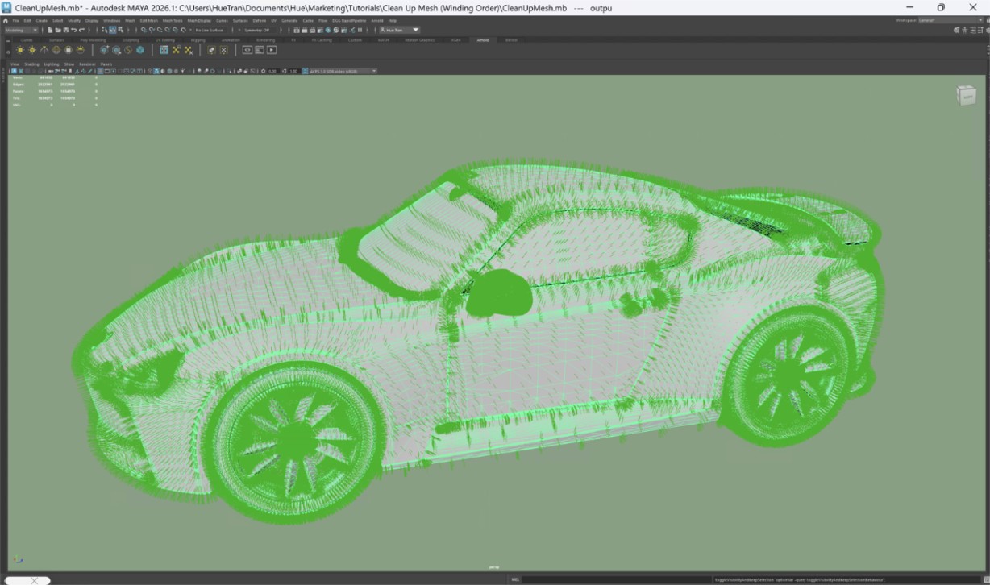Click the Arnold bake selected geometry icon
Image resolution: width=990 pixels, height=585 pixels.
211,50
